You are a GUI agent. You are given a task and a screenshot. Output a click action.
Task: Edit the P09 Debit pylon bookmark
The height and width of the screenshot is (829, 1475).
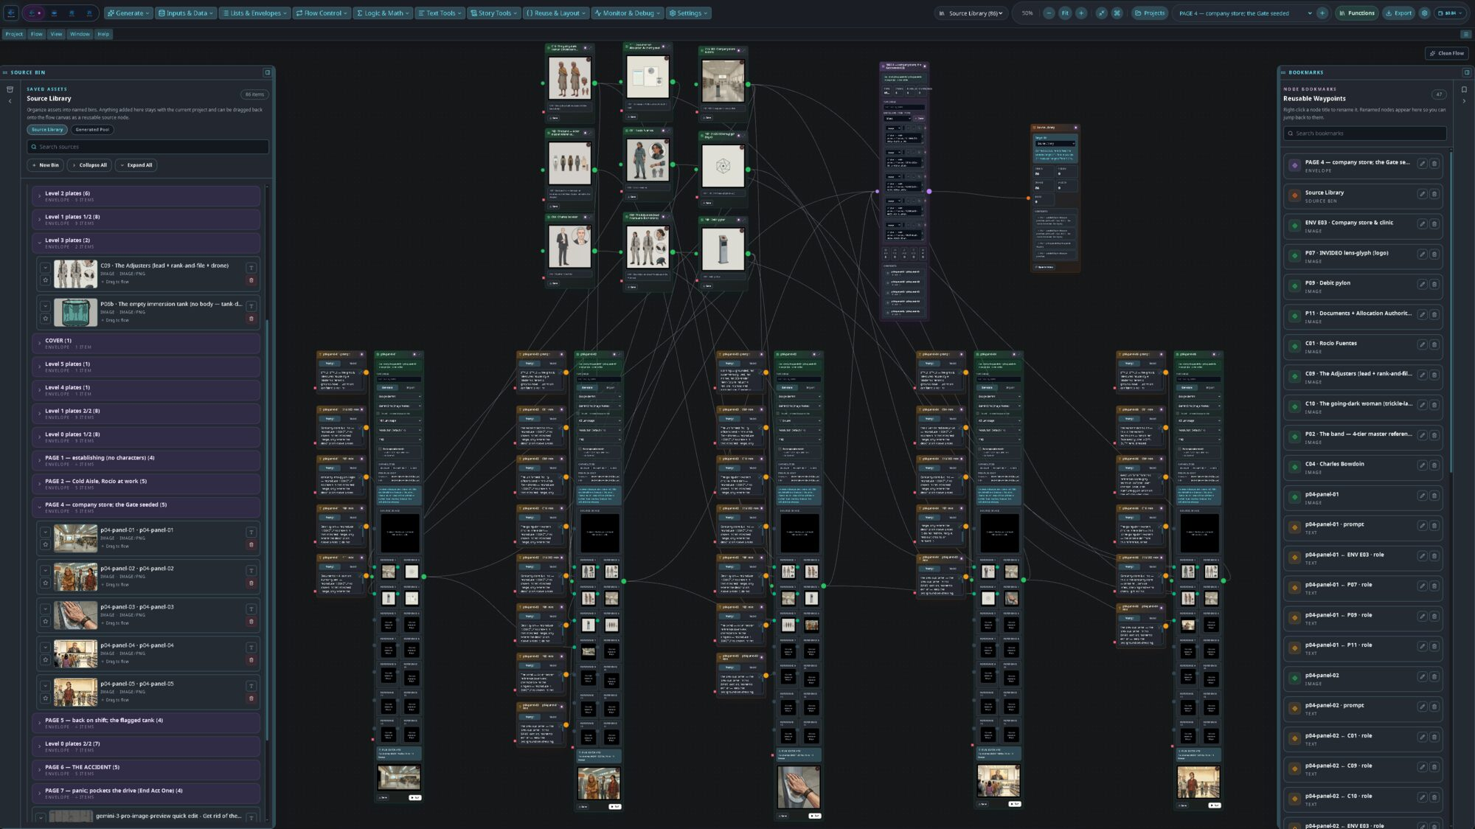(x=1422, y=285)
